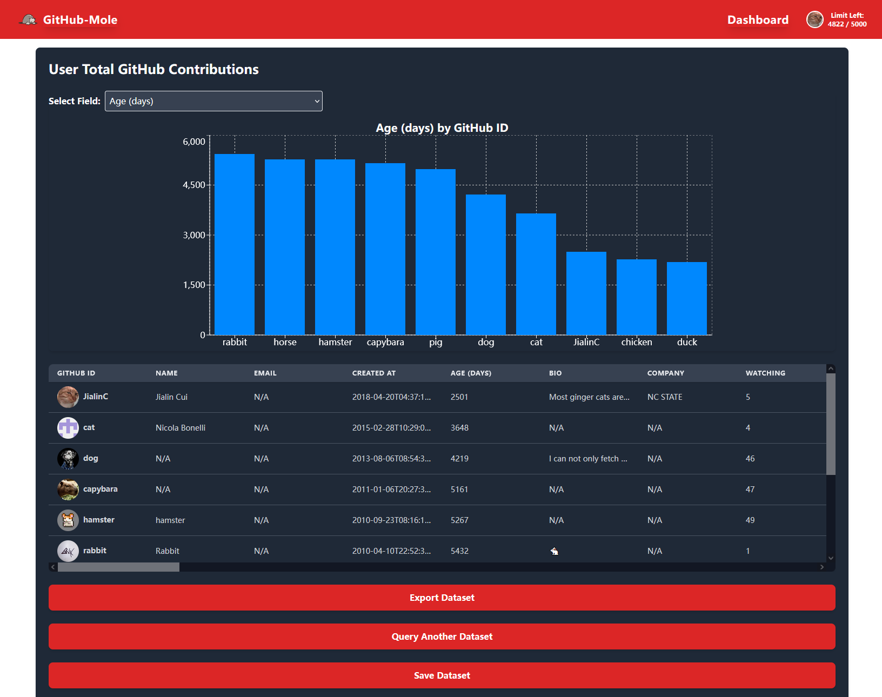Select the dog user's avatar image

68,459
